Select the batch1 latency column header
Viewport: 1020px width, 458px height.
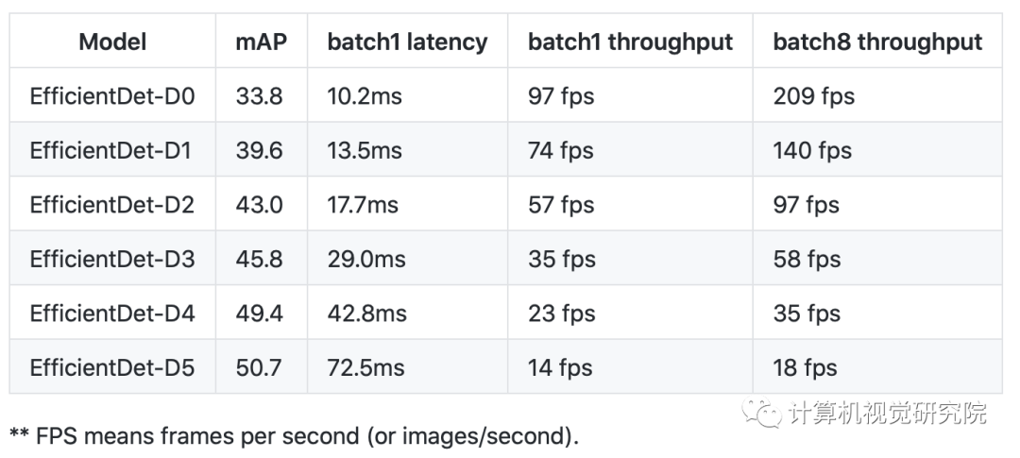(407, 42)
